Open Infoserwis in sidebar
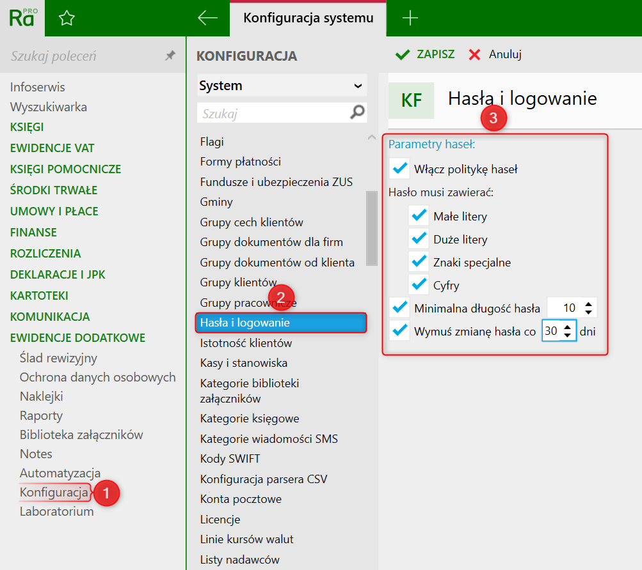Viewport: 642px width, 570px height. click(x=37, y=87)
